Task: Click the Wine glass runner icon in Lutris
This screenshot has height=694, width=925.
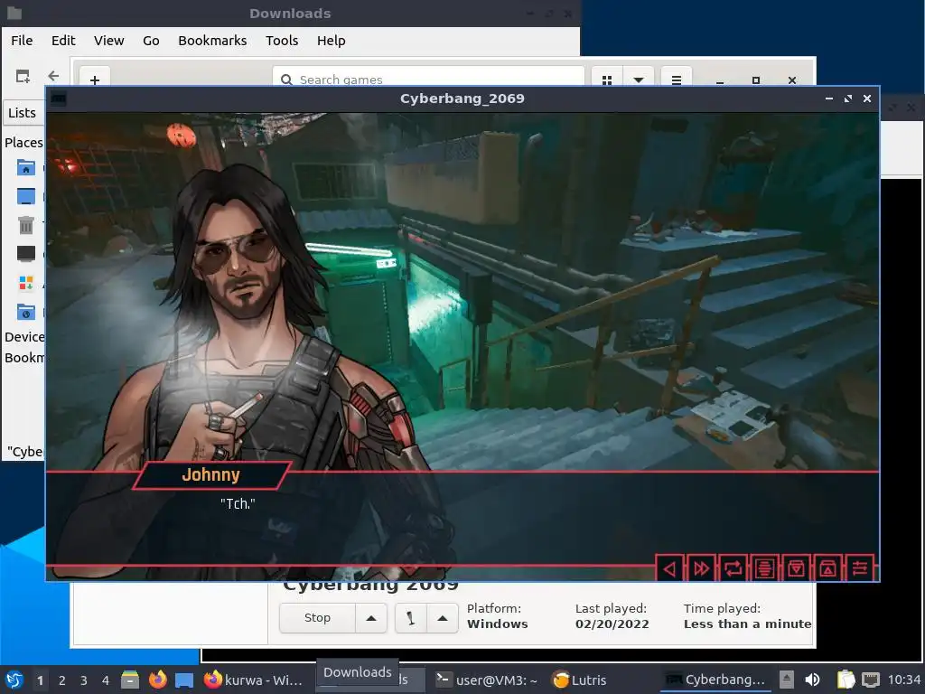Action: point(411,618)
